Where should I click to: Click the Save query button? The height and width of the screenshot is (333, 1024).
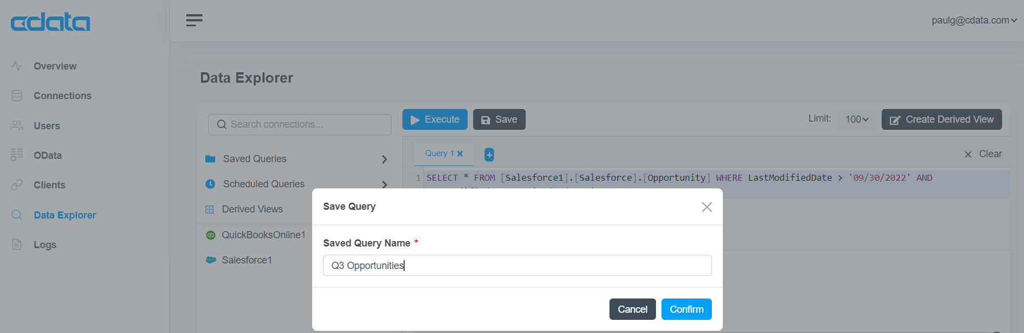499,119
